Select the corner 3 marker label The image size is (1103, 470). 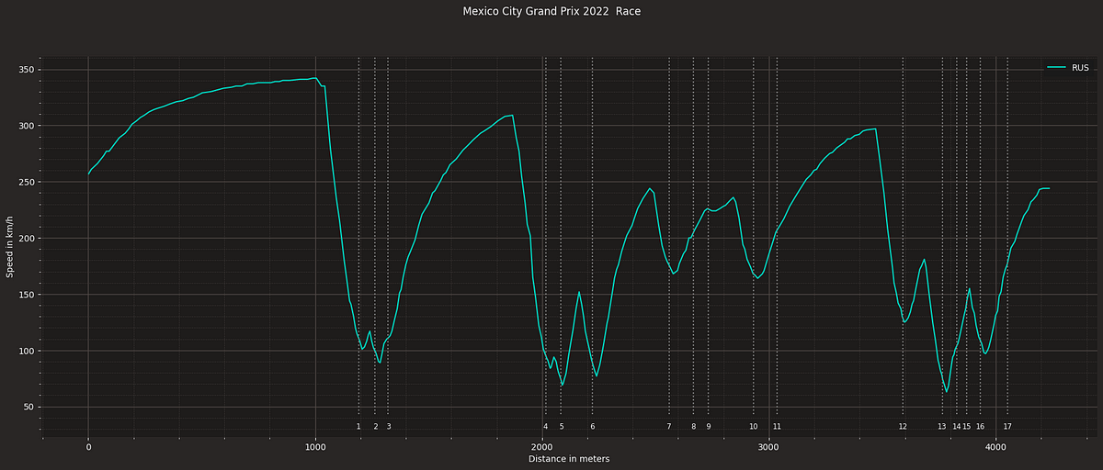[388, 427]
